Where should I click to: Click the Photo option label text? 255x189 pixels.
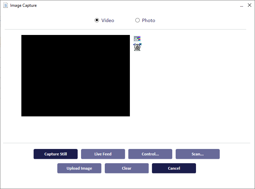(149, 20)
